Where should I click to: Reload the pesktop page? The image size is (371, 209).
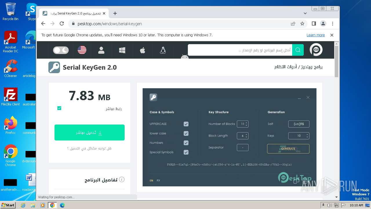(62, 24)
